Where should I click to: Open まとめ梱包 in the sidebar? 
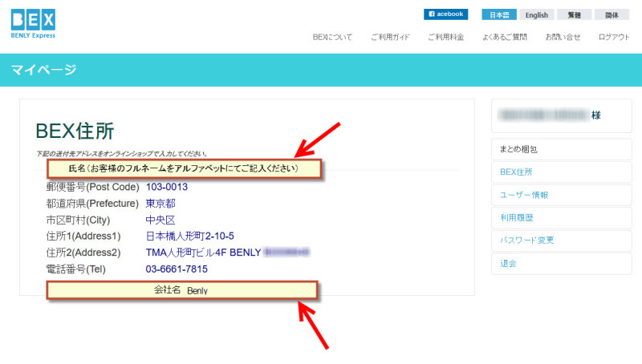[561, 149]
